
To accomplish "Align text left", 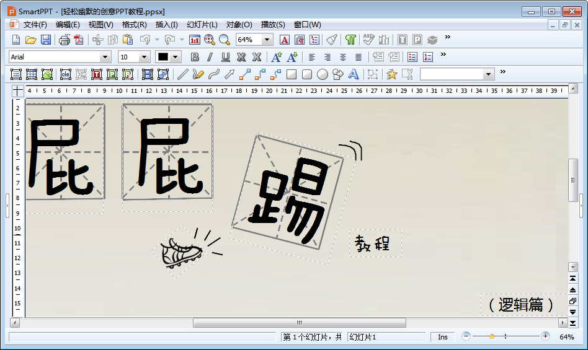I will click(x=311, y=57).
